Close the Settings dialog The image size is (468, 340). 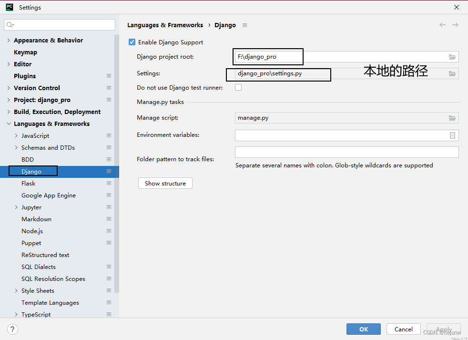457,7
